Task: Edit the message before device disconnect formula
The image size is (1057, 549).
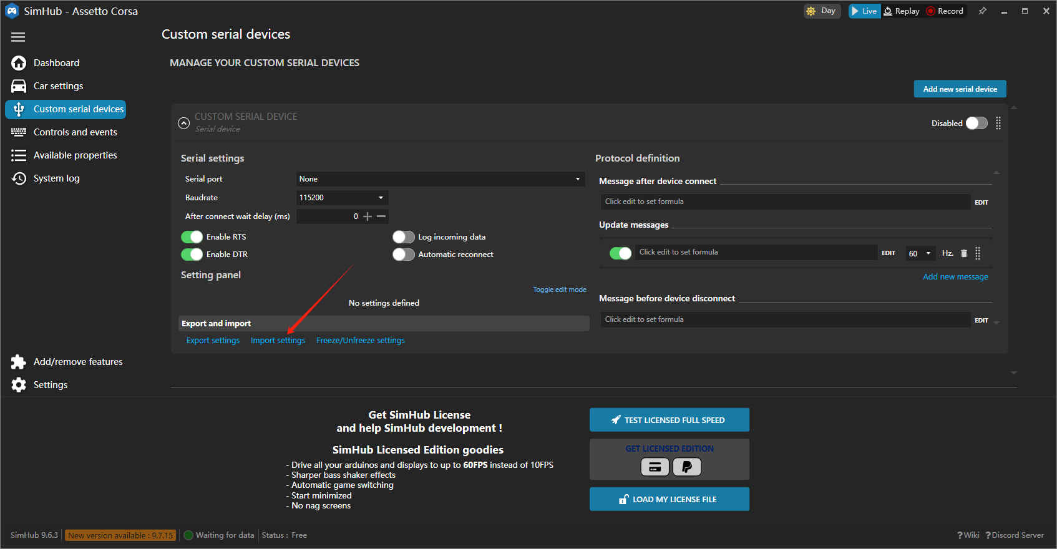Action: point(981,321)
